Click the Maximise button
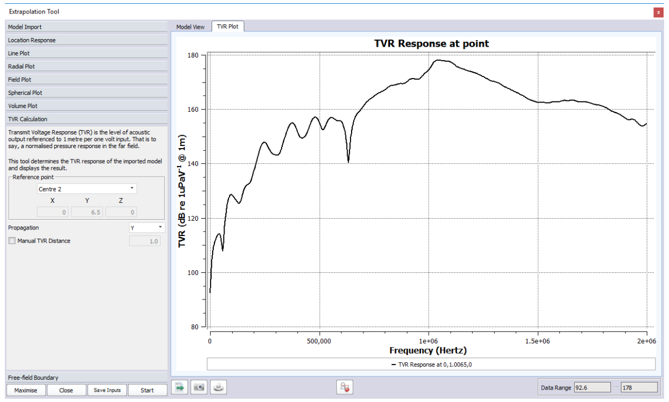 coord(26,390)
